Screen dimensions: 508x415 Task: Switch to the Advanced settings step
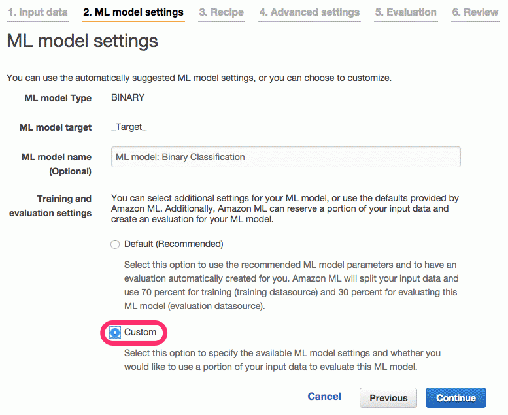click(309, 12)
